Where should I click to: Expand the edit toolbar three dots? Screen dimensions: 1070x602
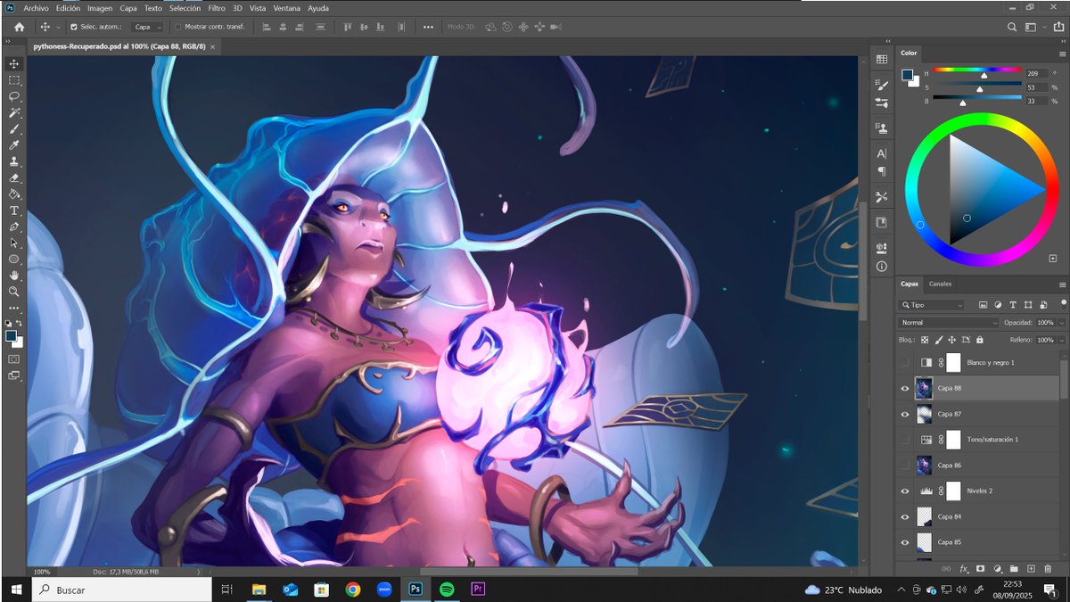(x=14, y=308)
